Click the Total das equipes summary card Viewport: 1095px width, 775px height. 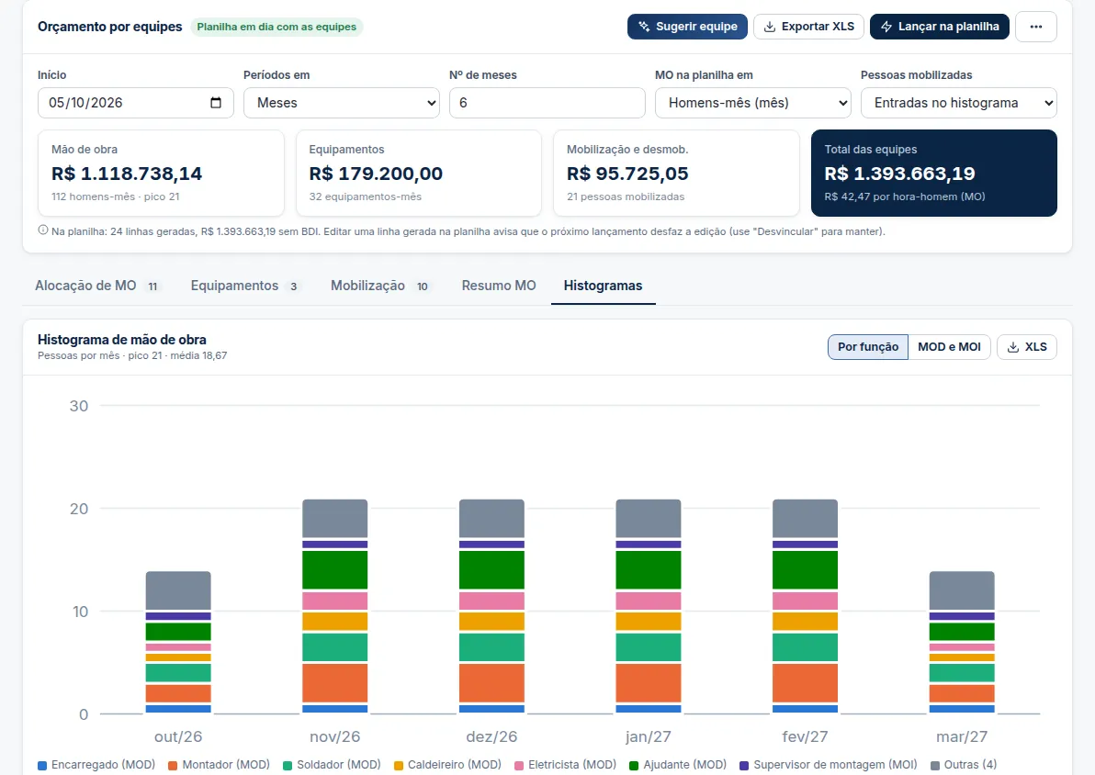coord(933,174)
